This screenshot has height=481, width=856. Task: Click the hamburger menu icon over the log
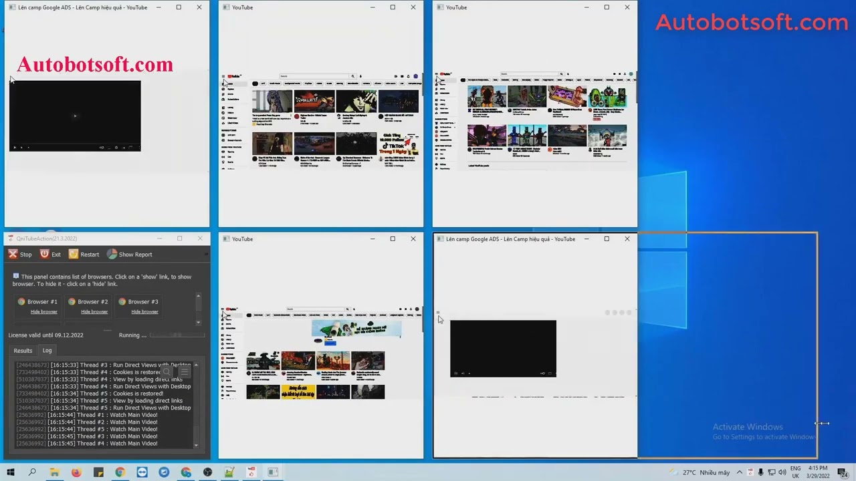click(184, 371)
